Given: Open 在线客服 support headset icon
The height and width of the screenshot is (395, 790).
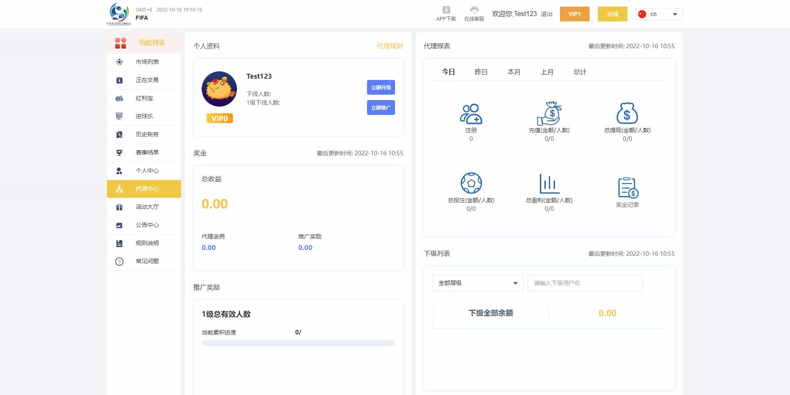Looking at the screenshot, I should [474, 10].
